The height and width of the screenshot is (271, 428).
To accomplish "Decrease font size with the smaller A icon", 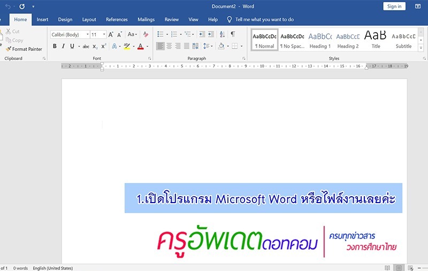I will pyautogui.click(x=119, y=34).
